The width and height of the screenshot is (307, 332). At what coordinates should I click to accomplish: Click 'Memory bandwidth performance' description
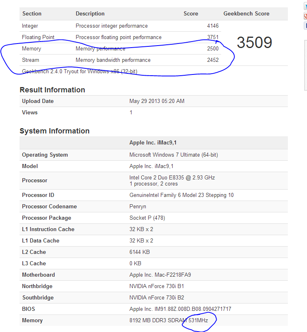pos(113,60)
